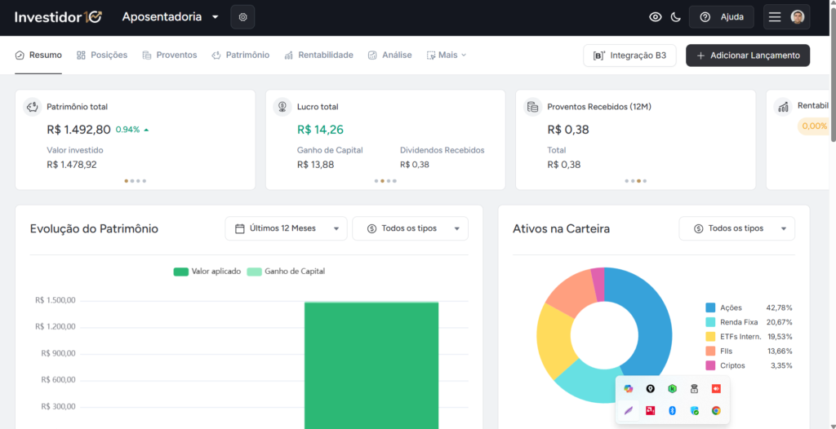The image size is (836, 429).
Task: Click the R$ 14,26 profit value
Action: click(320, 130)
